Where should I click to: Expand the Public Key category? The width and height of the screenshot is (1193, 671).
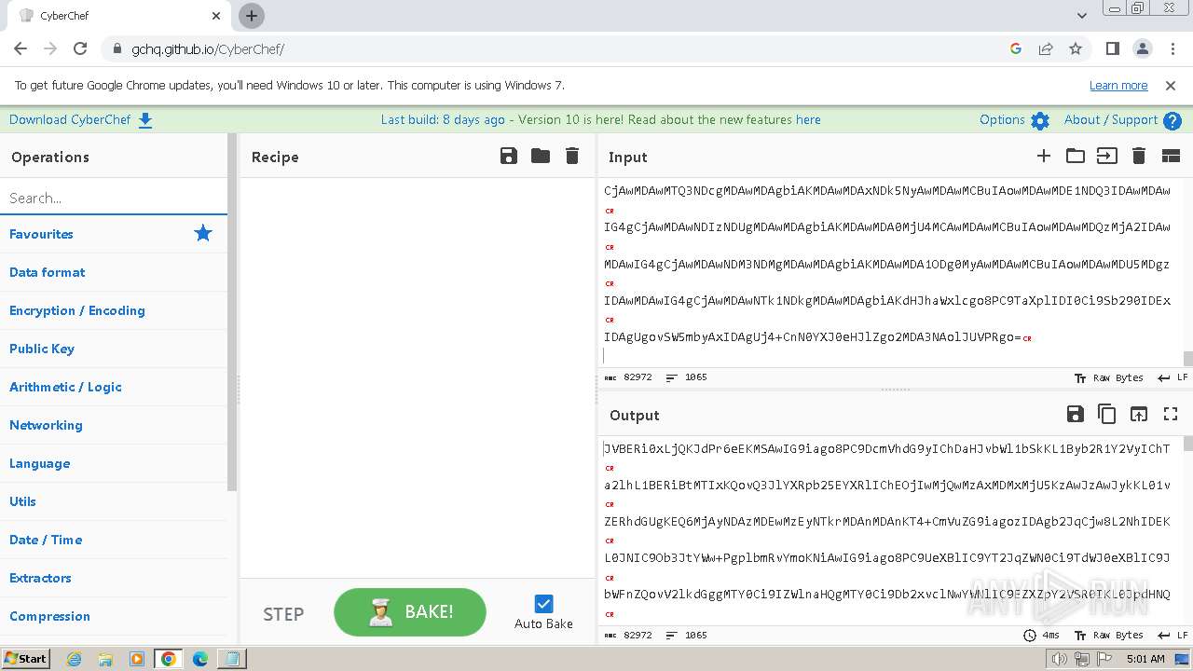tap(114, 349)
